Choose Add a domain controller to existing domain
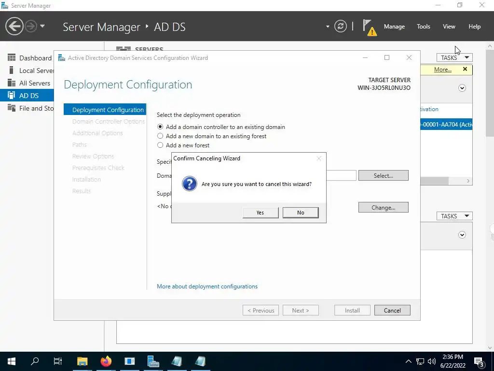 pos(160,127)
